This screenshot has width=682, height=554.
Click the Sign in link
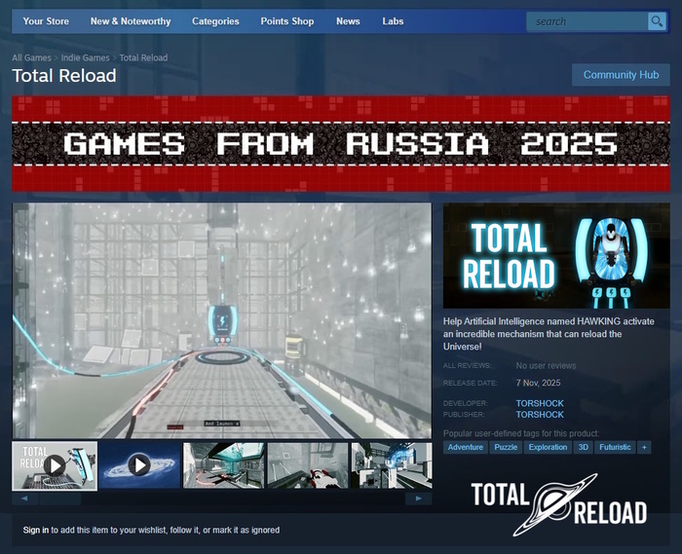pos(36,530)
